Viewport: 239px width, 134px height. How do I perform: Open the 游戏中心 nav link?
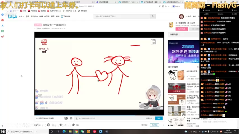pos(34,16)
